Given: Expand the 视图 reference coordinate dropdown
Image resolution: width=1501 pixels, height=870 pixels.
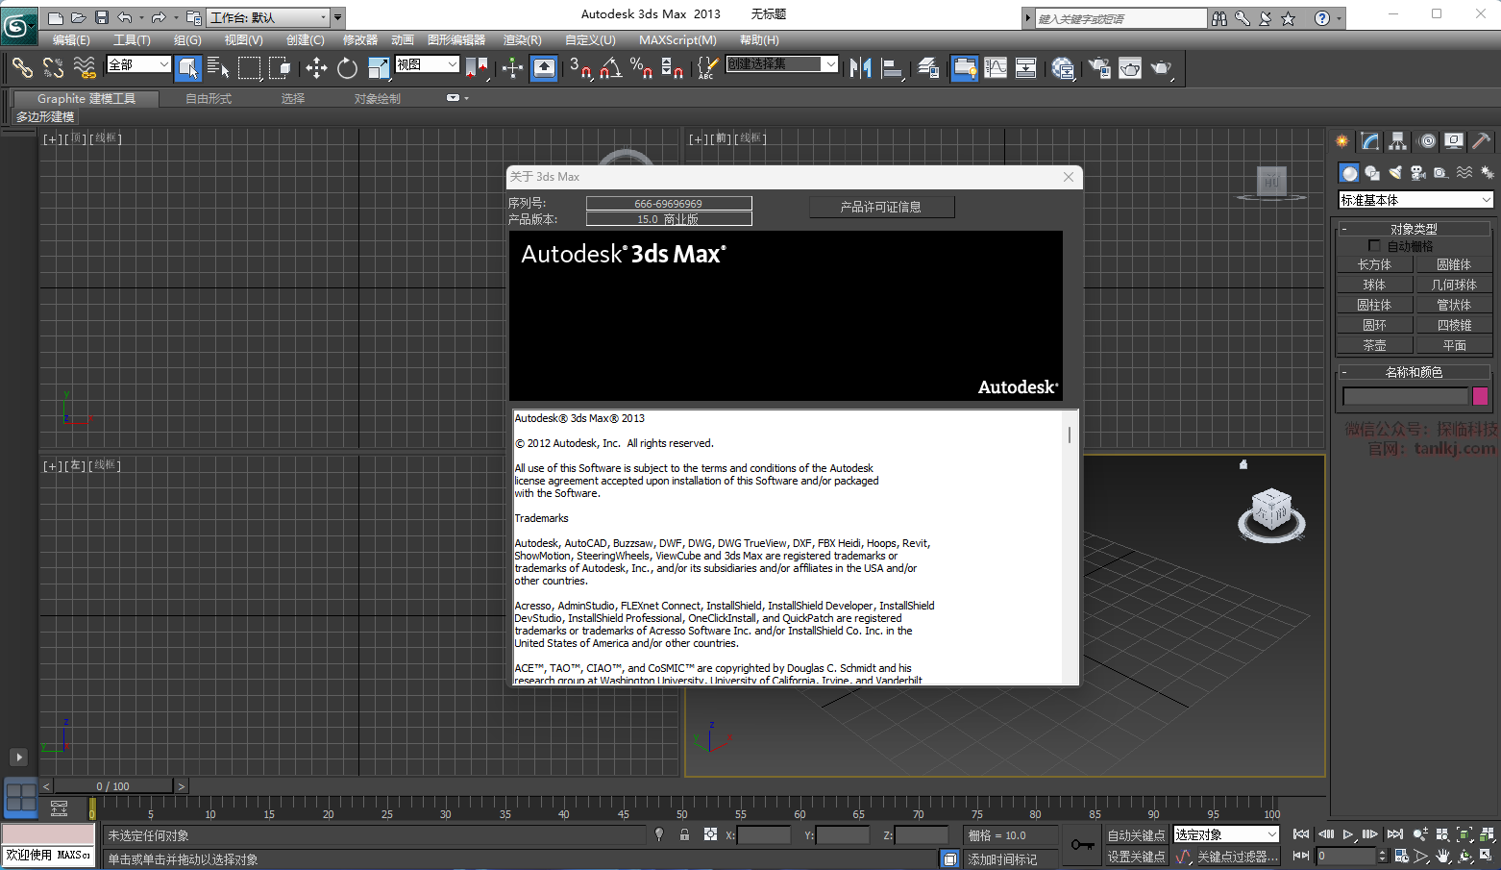Looking at the screenshot, I should point(428,64).
